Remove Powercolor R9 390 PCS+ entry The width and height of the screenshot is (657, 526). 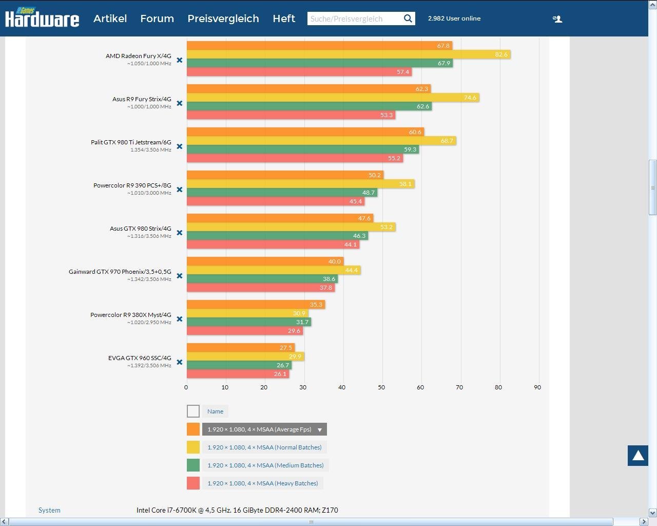180,190
